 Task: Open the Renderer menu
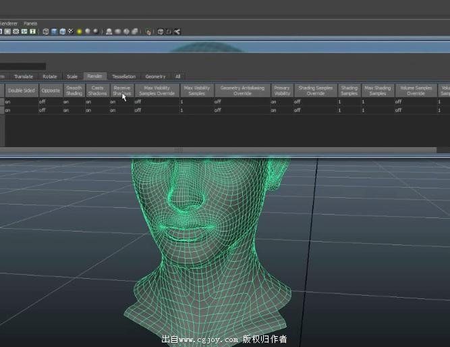8,23
